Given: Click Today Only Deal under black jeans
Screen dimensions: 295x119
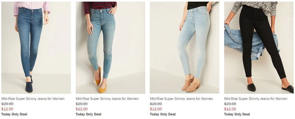Looking at the screenshot, I should (x=237, y=114).
